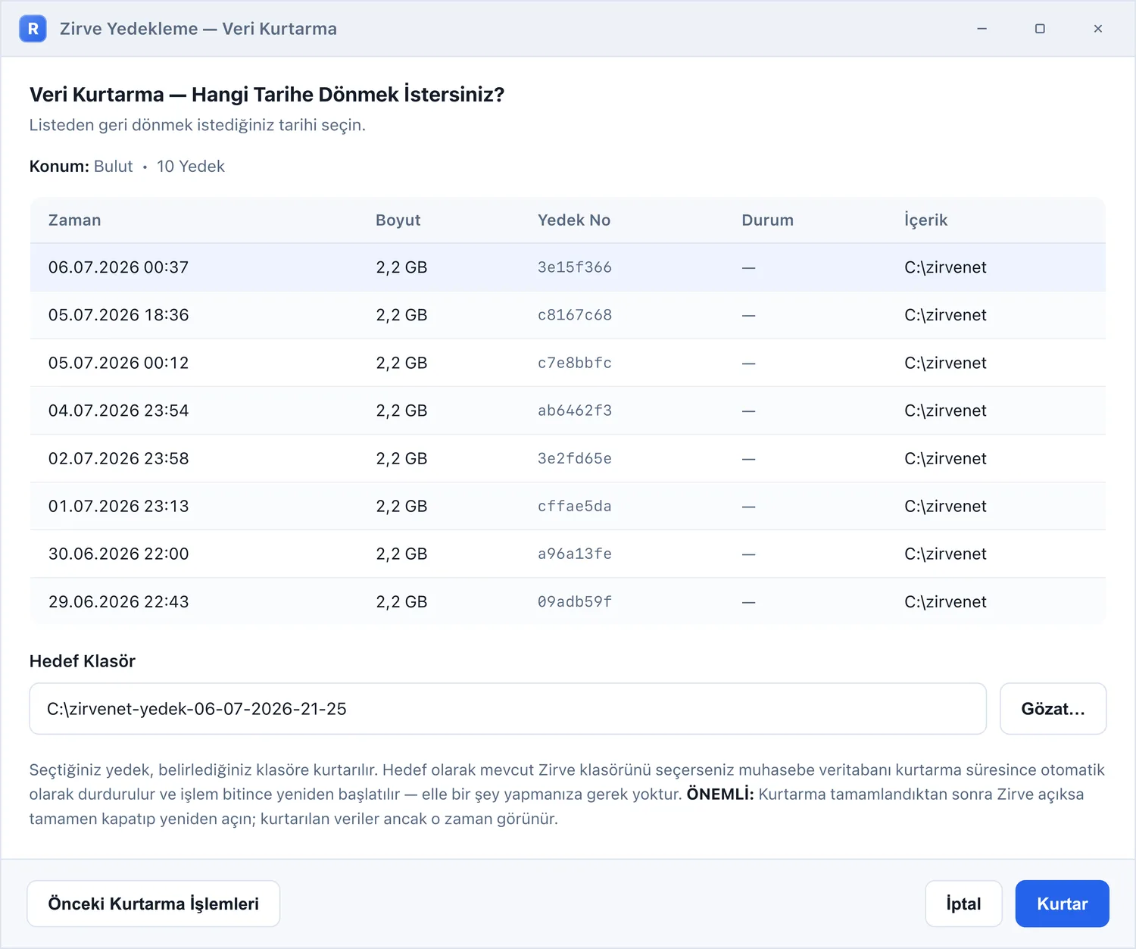
Task: Click the İçerik column header
Action: [925, 220]
